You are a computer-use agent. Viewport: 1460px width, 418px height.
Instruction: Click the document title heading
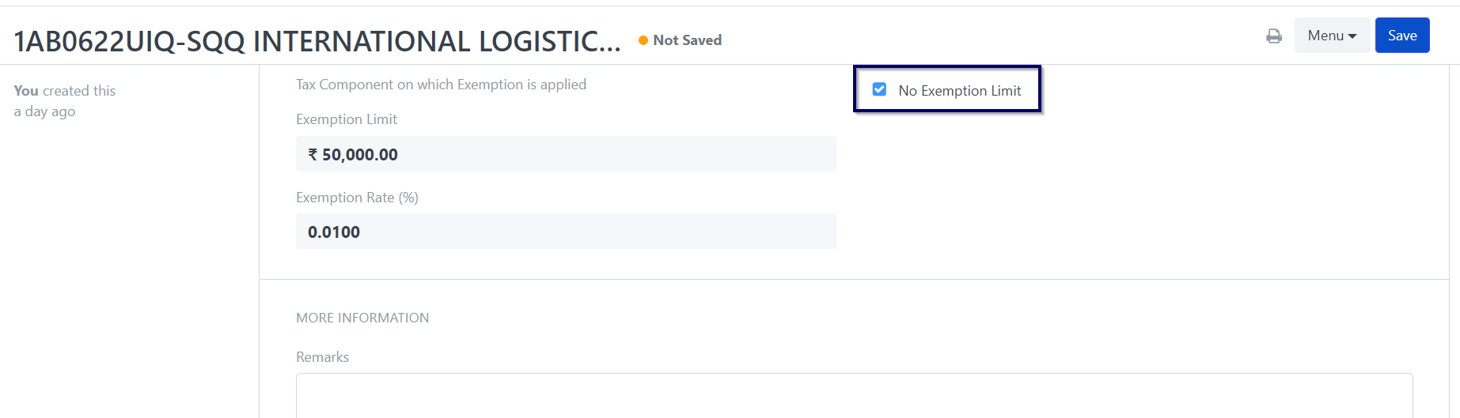tap(317, 41)
